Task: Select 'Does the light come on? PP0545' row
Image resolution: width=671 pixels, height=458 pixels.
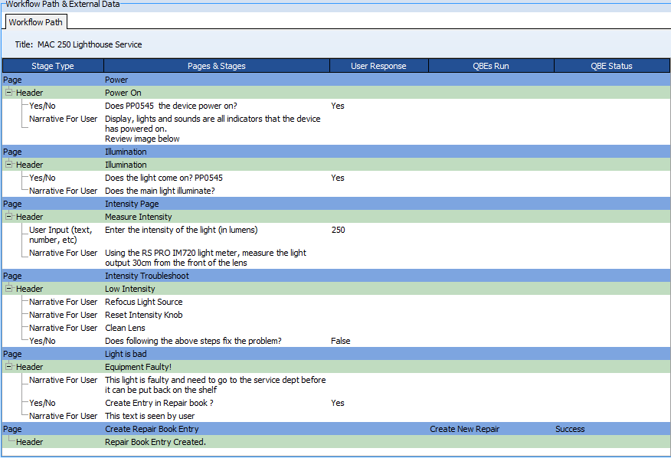Action: tap(163, 178)
